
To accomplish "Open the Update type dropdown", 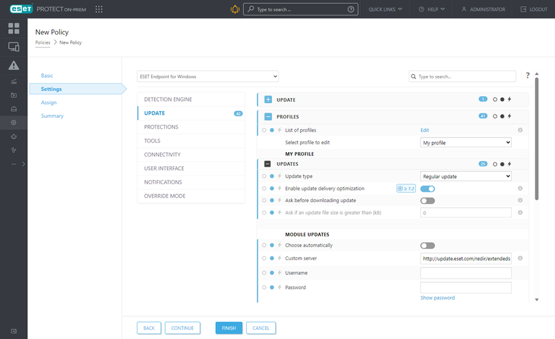I will click(466, 176).
